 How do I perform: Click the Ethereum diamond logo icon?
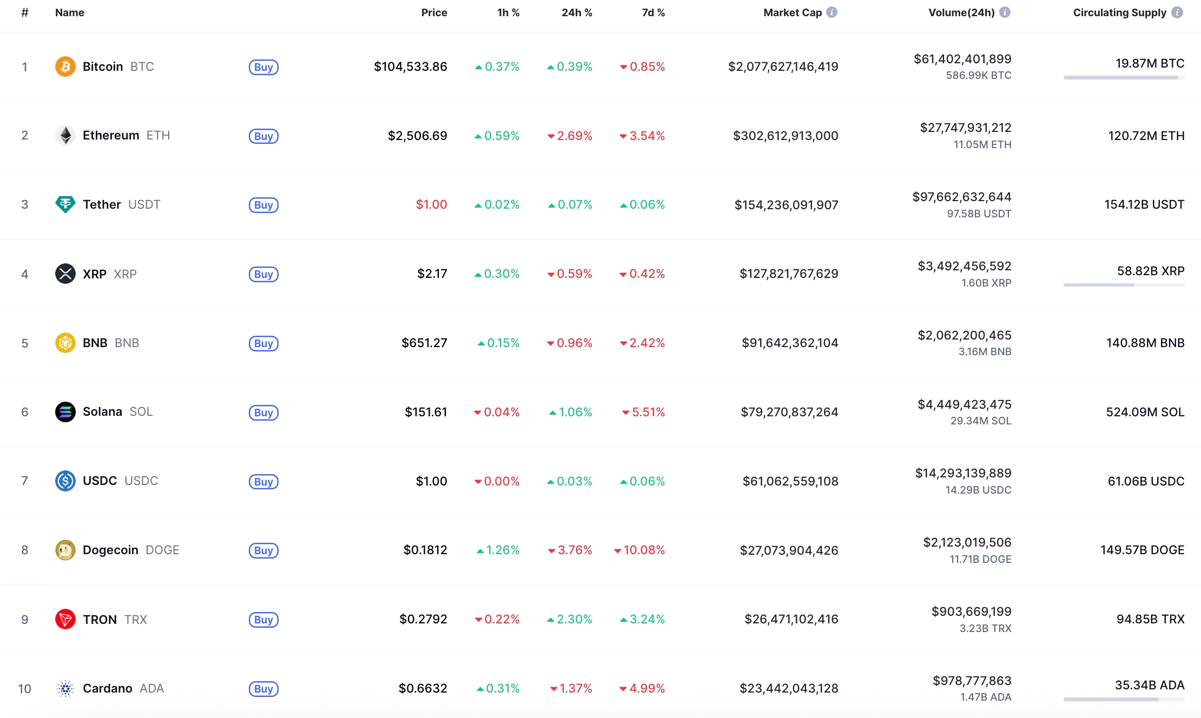click(65, 135)
